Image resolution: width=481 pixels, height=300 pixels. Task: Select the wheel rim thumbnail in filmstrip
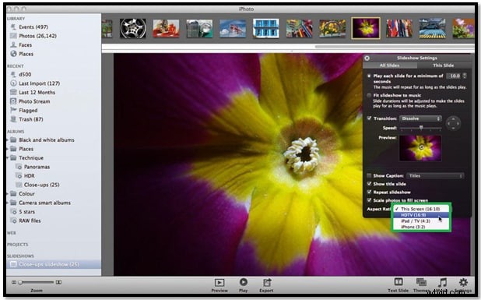[133, 28]
